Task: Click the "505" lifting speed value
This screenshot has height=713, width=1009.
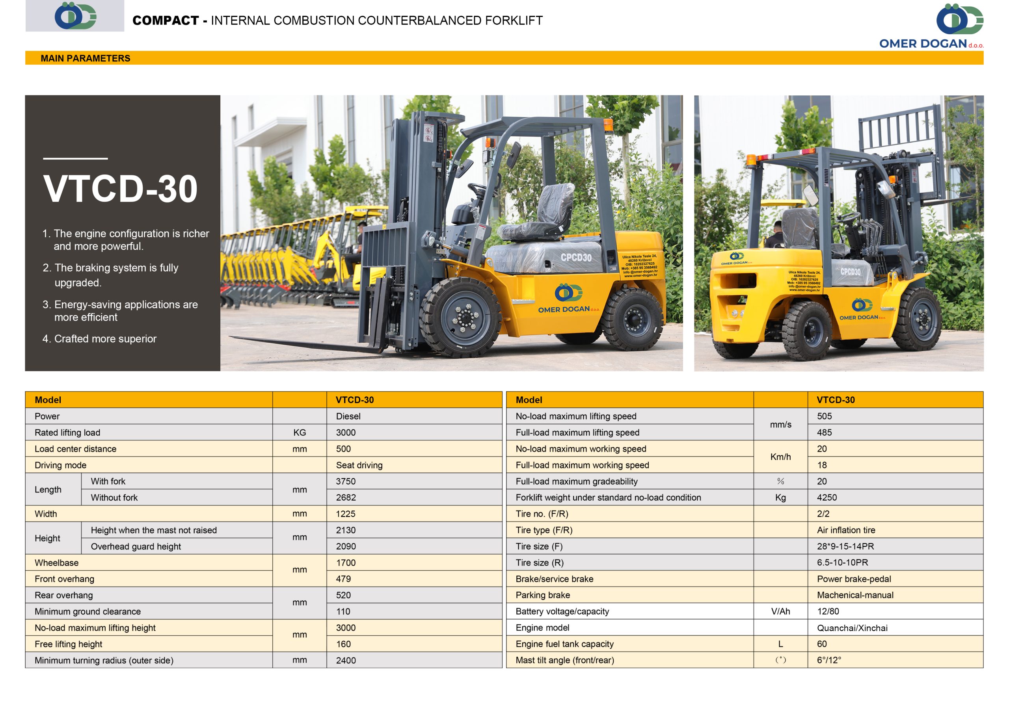Action: point(825,416)
